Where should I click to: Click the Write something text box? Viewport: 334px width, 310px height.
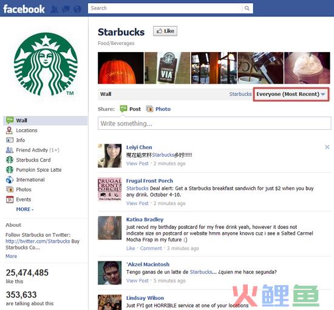[214, 123]
